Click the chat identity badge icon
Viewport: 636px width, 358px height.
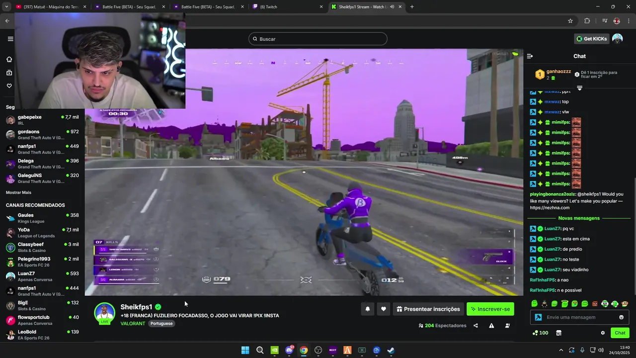(538, 317)
